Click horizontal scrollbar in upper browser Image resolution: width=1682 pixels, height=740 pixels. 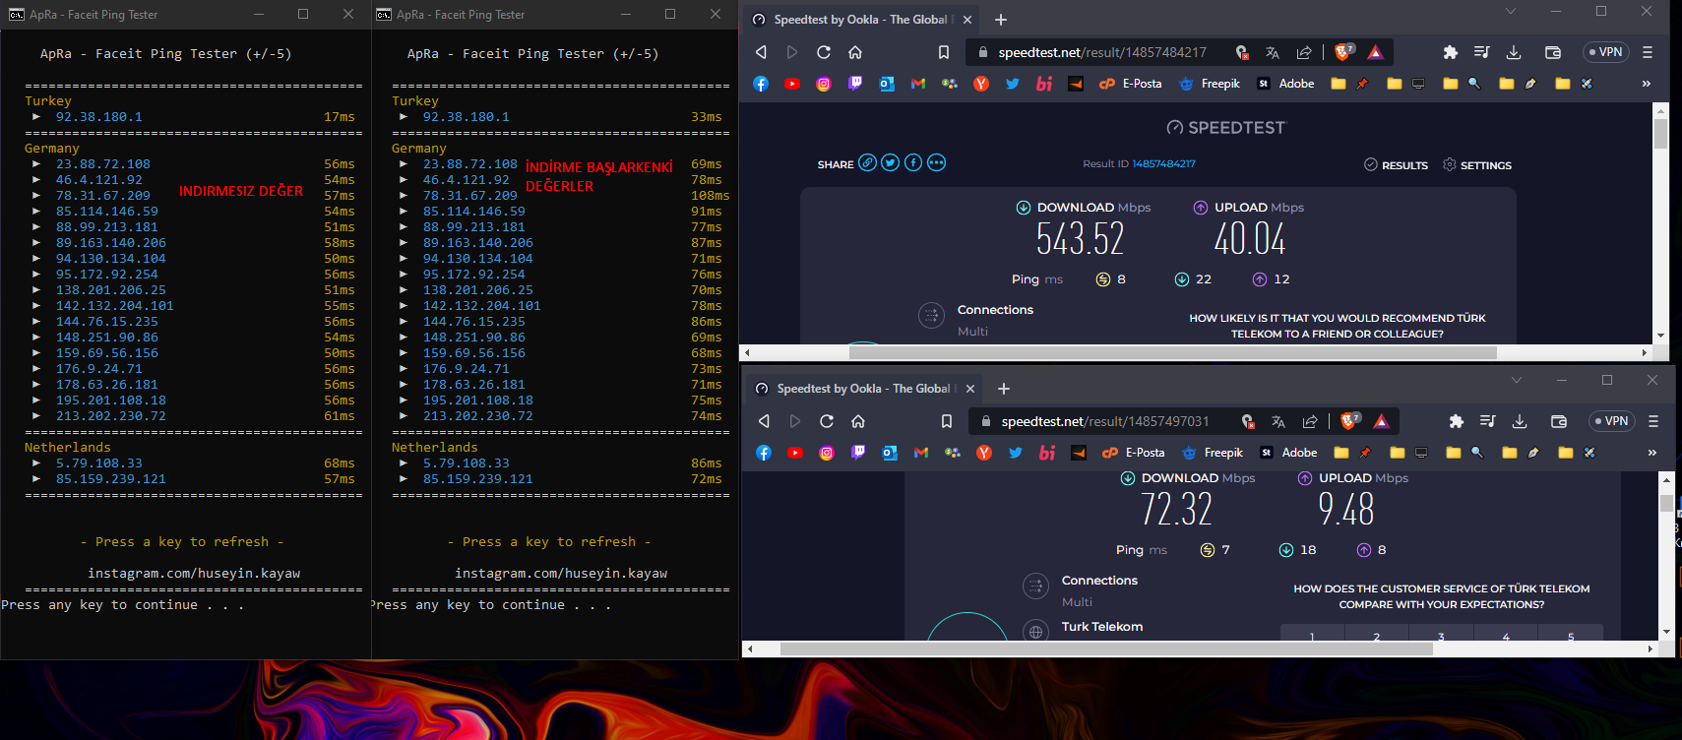tap(1172, 352)
